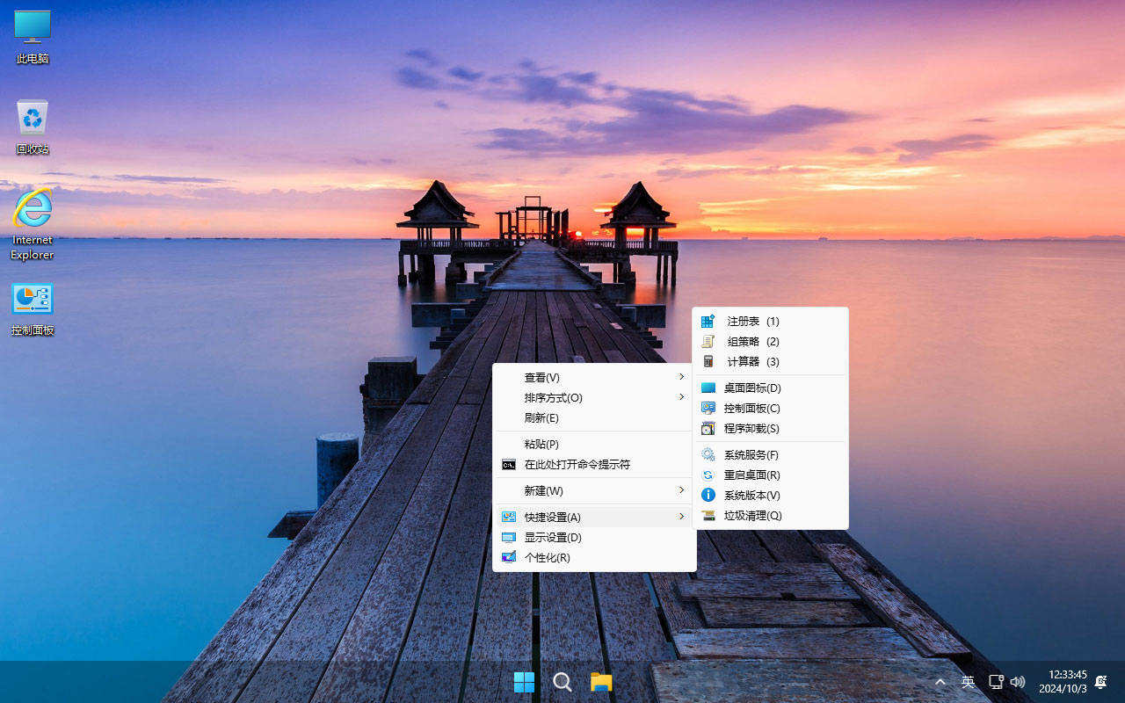Viewport: 1125px width, 703px height.
Task: Open 此电脑 from the desktop
Action: tap(32, 35)
